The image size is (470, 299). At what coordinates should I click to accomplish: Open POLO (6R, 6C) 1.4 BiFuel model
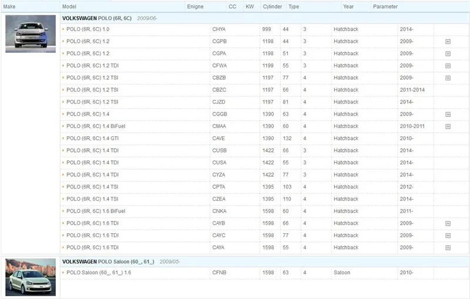pos(96,126)
